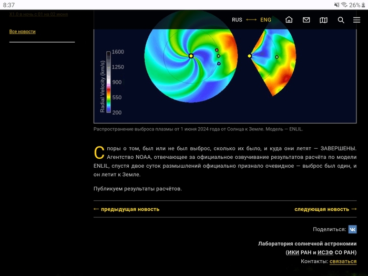Click the 'ИСЗФ' abbreviation

click(325, 252)
